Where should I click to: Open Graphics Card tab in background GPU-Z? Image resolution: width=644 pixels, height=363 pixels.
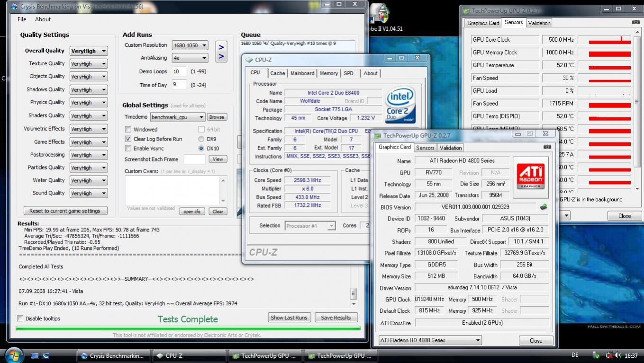[x=483, y=23]
